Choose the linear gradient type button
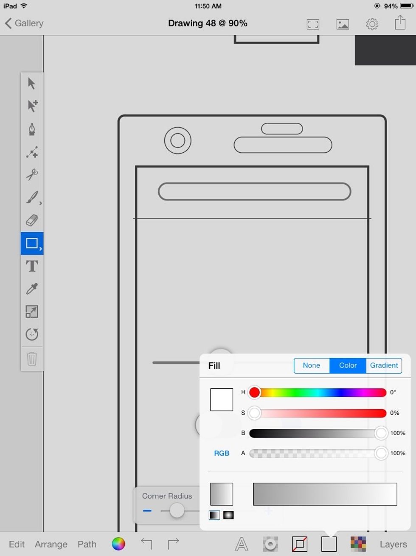 point(214,515)
